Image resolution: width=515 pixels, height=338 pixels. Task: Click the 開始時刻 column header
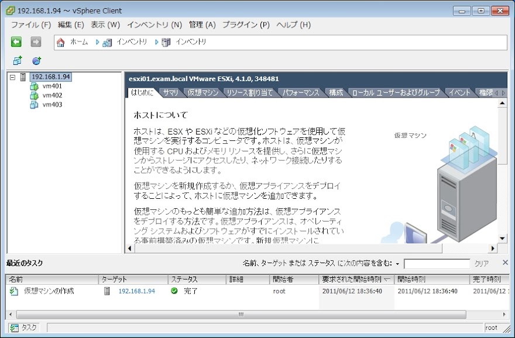click(x=432, y=280)
